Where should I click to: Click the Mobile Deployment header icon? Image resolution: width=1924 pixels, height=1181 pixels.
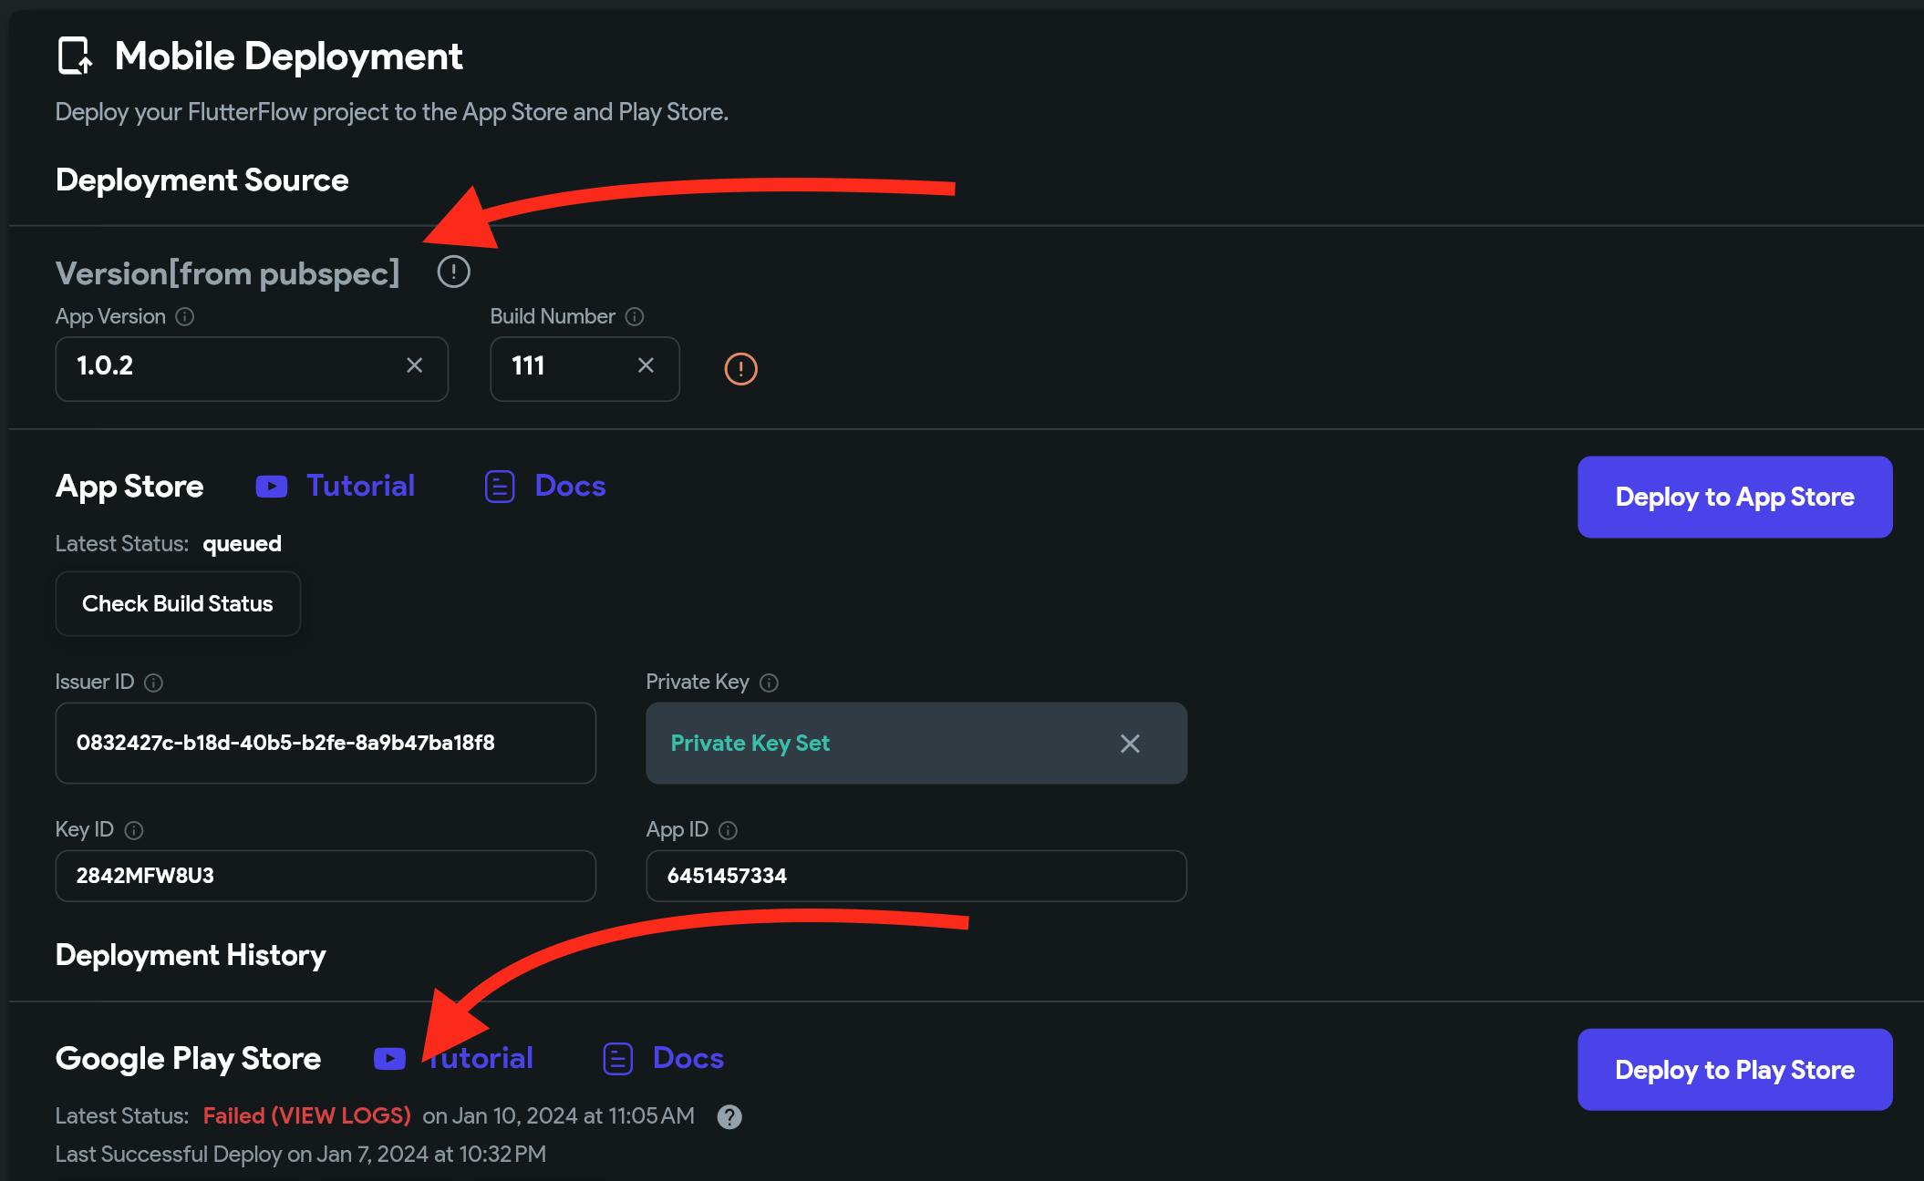pos(75,56)
